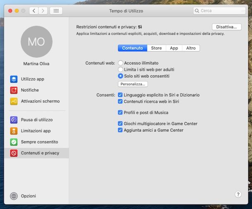Uncheck Aggiunta amici a Game Center
The width and height of the screenshot is (252, 209).
120,130
